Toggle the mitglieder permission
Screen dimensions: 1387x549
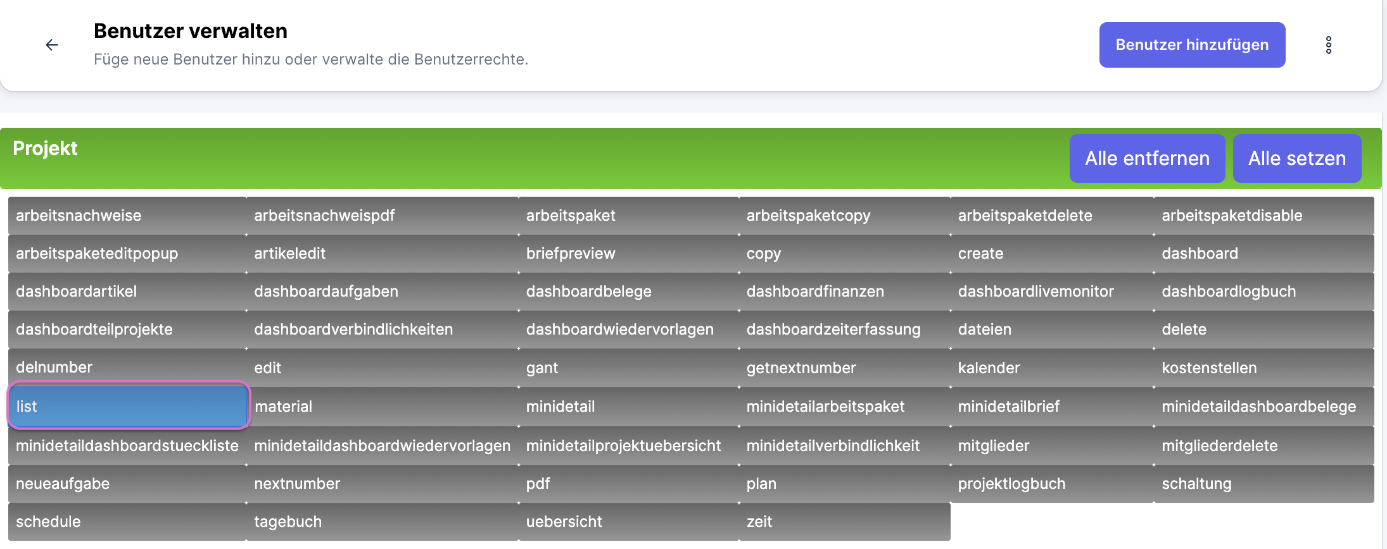pyautogui.click(x=1051, y=446)
